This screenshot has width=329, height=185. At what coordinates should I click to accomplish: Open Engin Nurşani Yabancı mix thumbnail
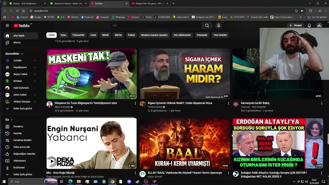(92, 143)
